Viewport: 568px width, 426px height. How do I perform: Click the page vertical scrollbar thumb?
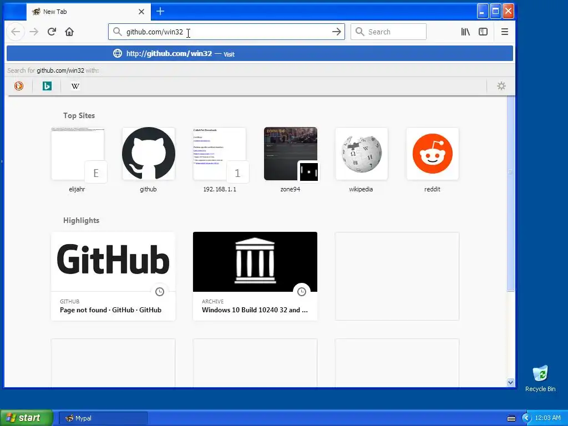(x=510, y=194)
